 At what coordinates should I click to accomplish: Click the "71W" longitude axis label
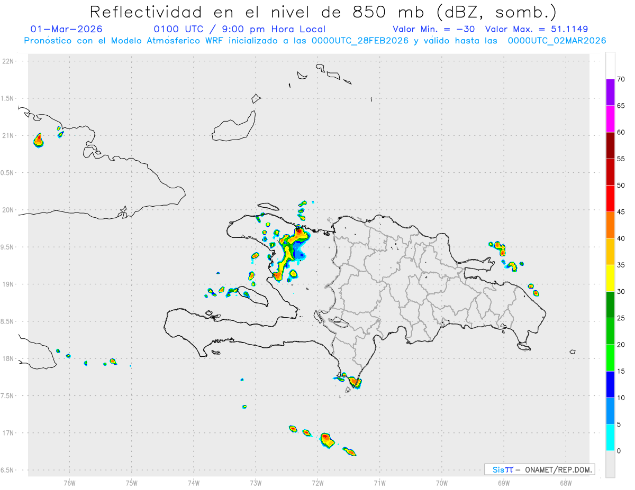[x=379, y=483]
